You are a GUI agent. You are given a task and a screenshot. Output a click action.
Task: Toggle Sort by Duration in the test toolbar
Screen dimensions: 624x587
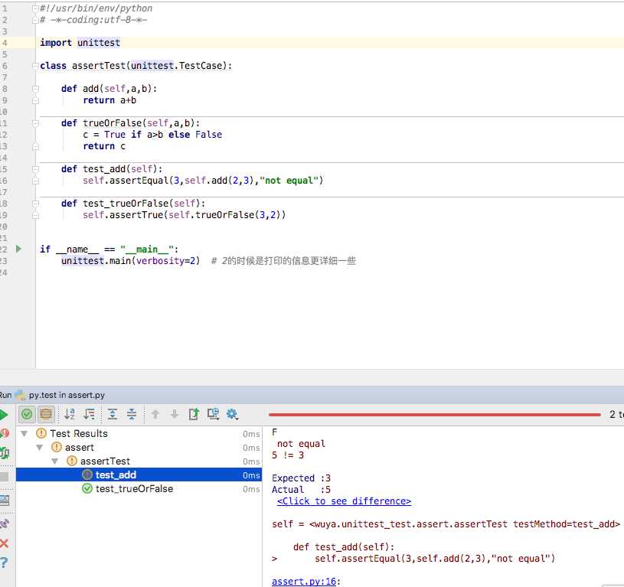tap(89, 414)
